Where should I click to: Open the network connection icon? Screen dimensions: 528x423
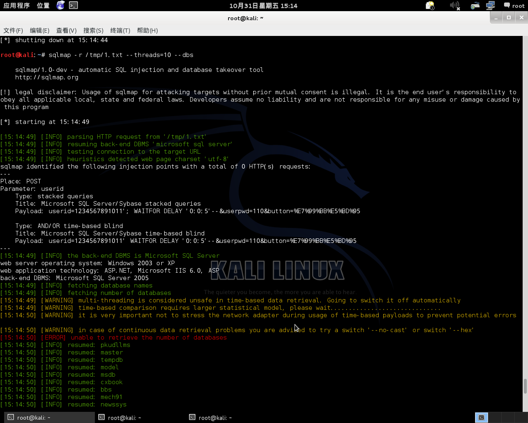click(490, 5)
